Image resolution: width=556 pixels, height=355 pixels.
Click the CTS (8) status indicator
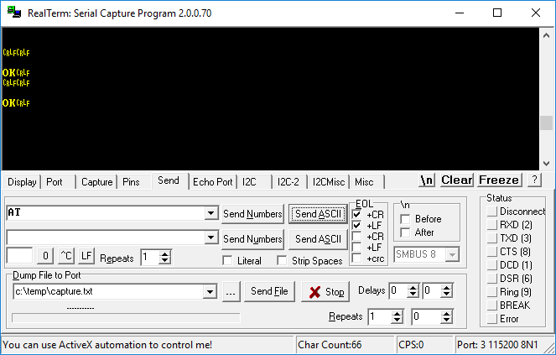491,252
